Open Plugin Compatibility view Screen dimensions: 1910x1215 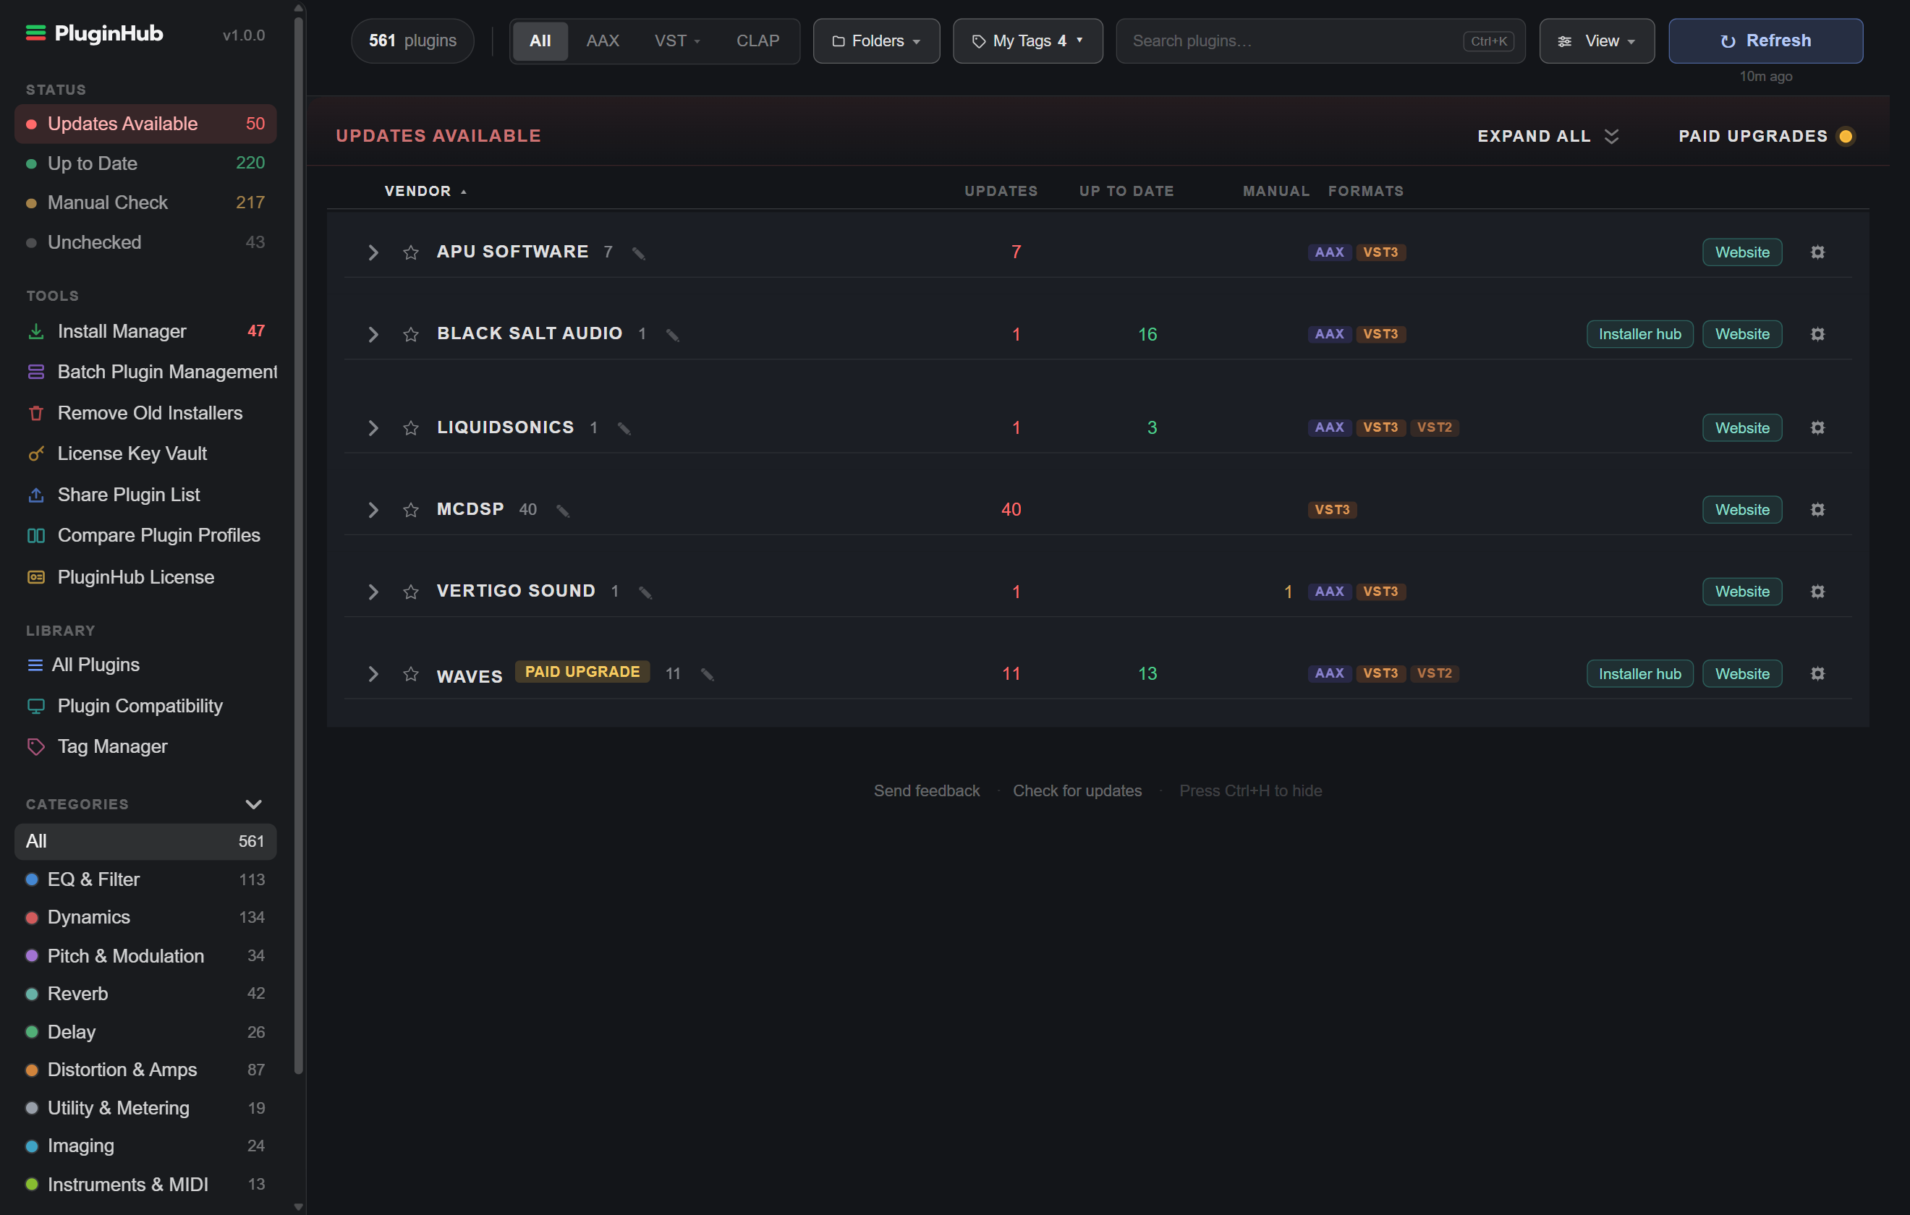coord(145,706)
